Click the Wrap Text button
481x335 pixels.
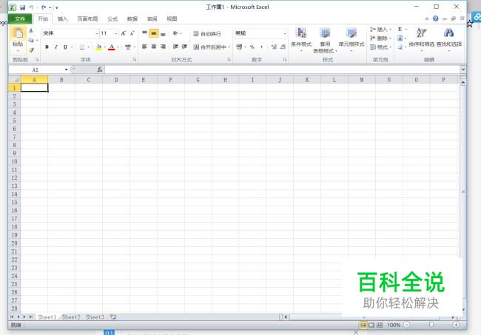click(x=207, y=34)
